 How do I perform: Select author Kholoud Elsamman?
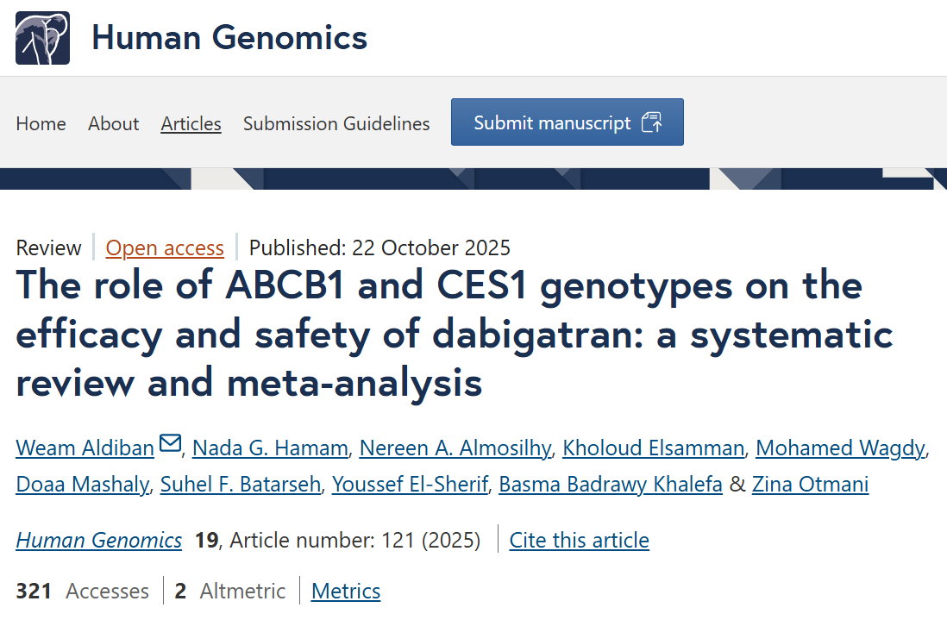click(653, 448)
